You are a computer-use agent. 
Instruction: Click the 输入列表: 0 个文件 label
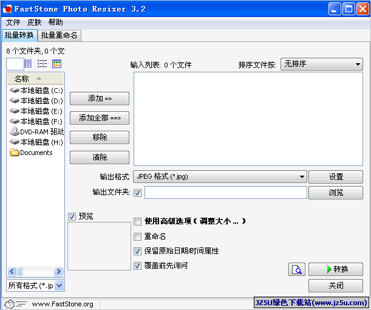point(161,64)
